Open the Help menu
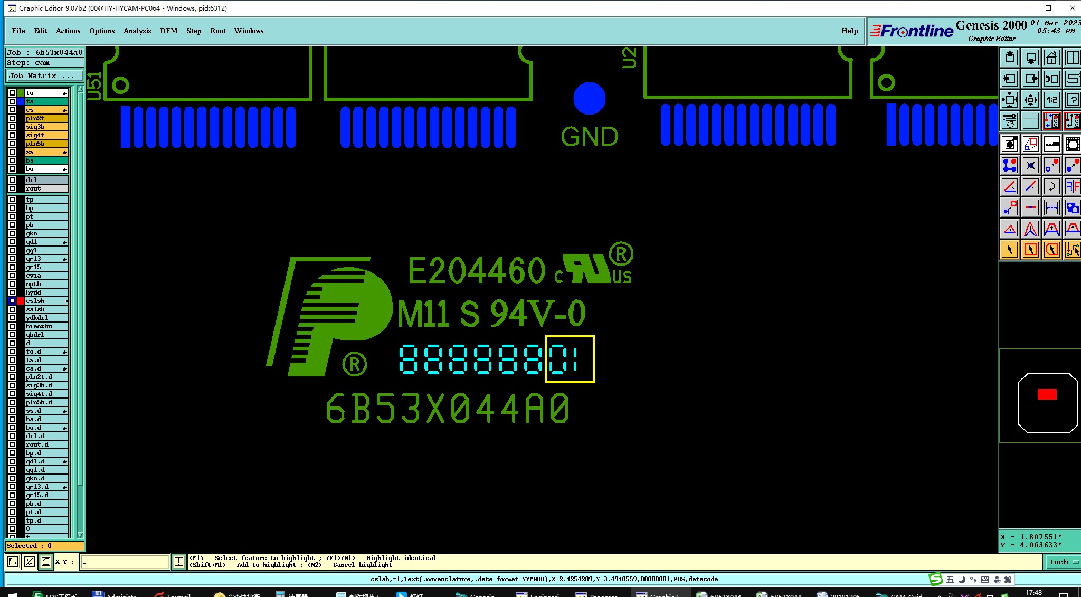 tap(850, 31)
